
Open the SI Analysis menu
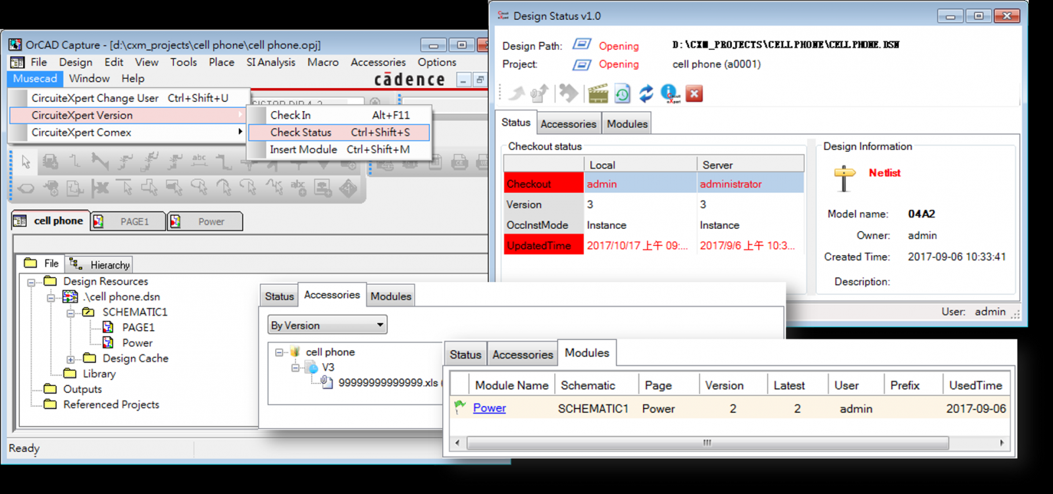(270, 62)
